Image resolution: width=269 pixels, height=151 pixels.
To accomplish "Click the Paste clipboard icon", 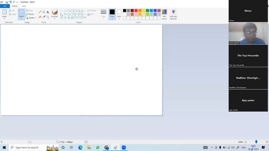I will click(5, 12).
